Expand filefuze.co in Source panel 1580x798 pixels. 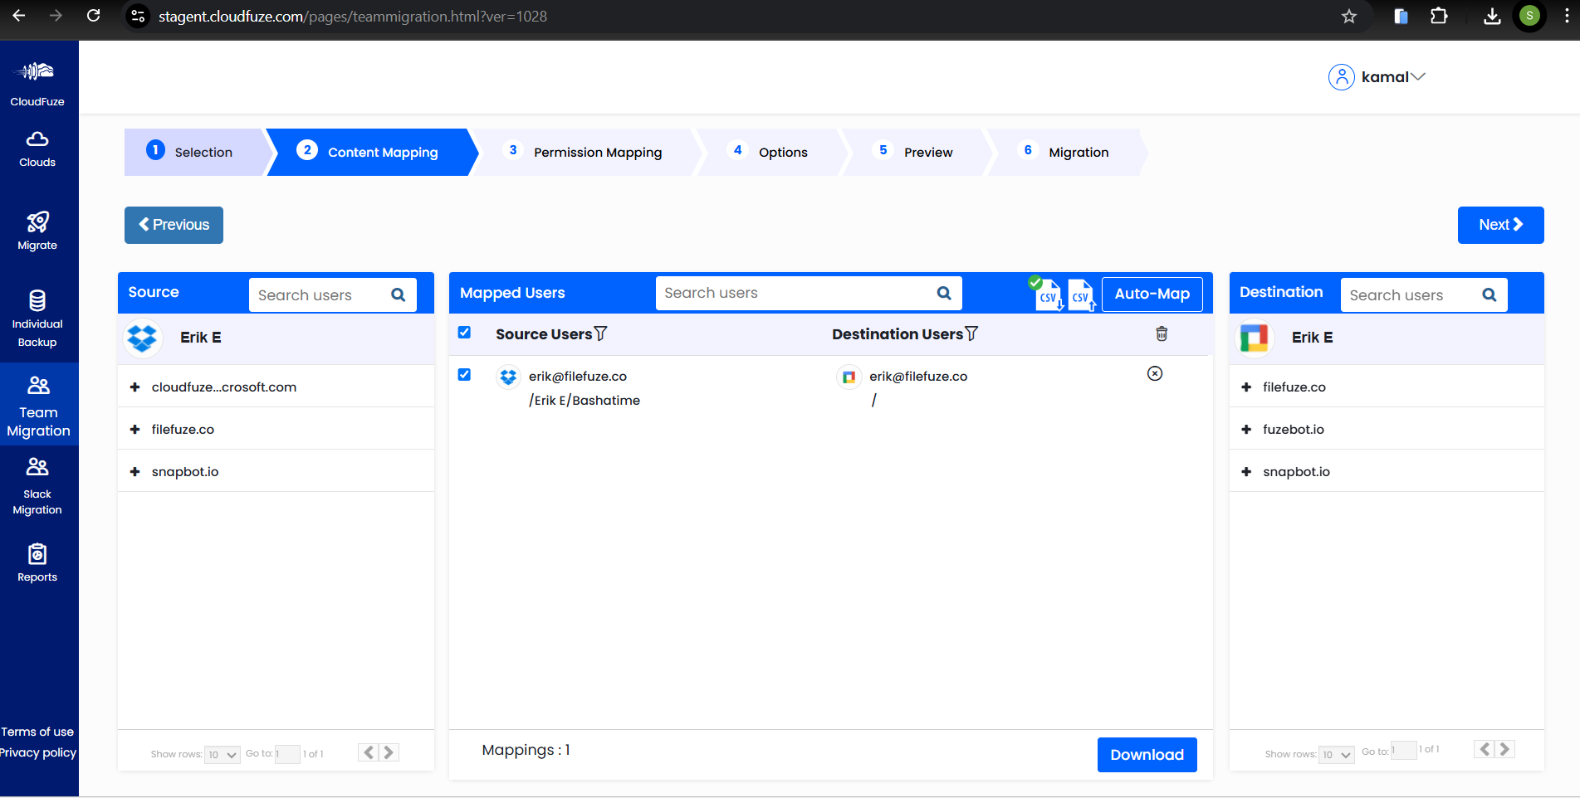pos(135,429)
